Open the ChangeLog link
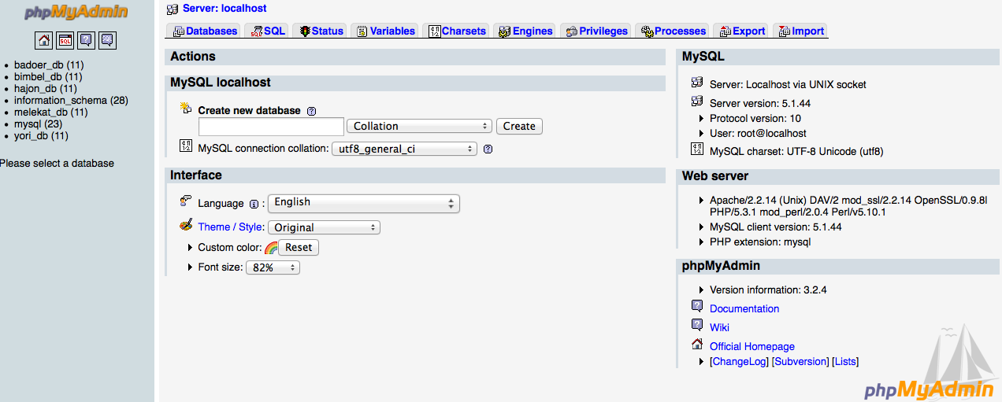The image size is (1002, 402). point(740,362)
